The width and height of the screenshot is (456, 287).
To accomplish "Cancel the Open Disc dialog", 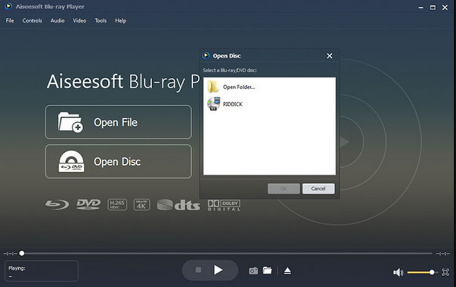I will (x=318, y=188).
